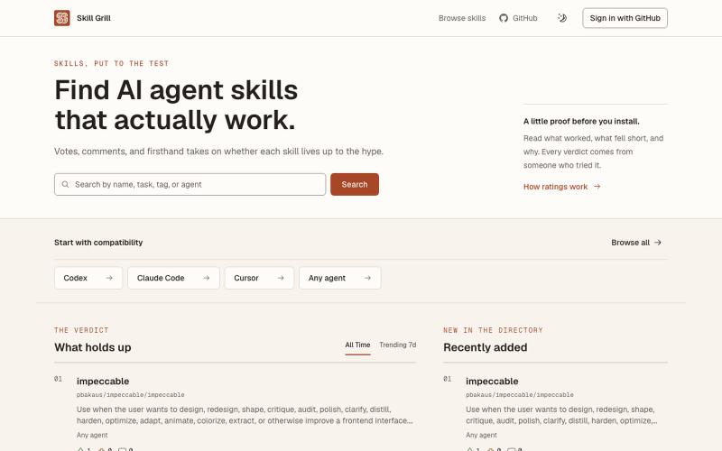Click arrow icon beside How ratings work
This screenshot has height=451, width=722.
[x=597, y=187]
